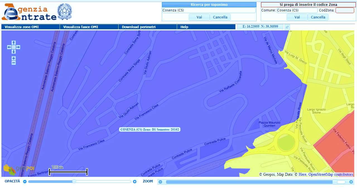Pan the map right with arrow control

[18, 47]
